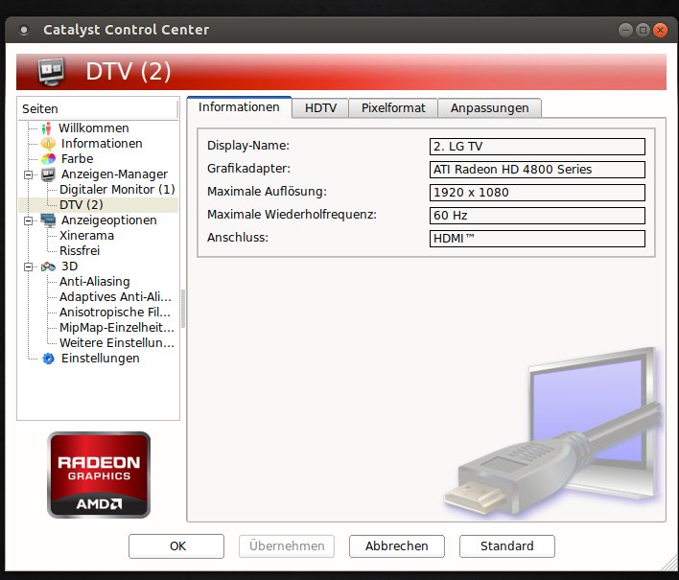
Task: Click the 'Display-Name:' label
Action: pos(248,146)
